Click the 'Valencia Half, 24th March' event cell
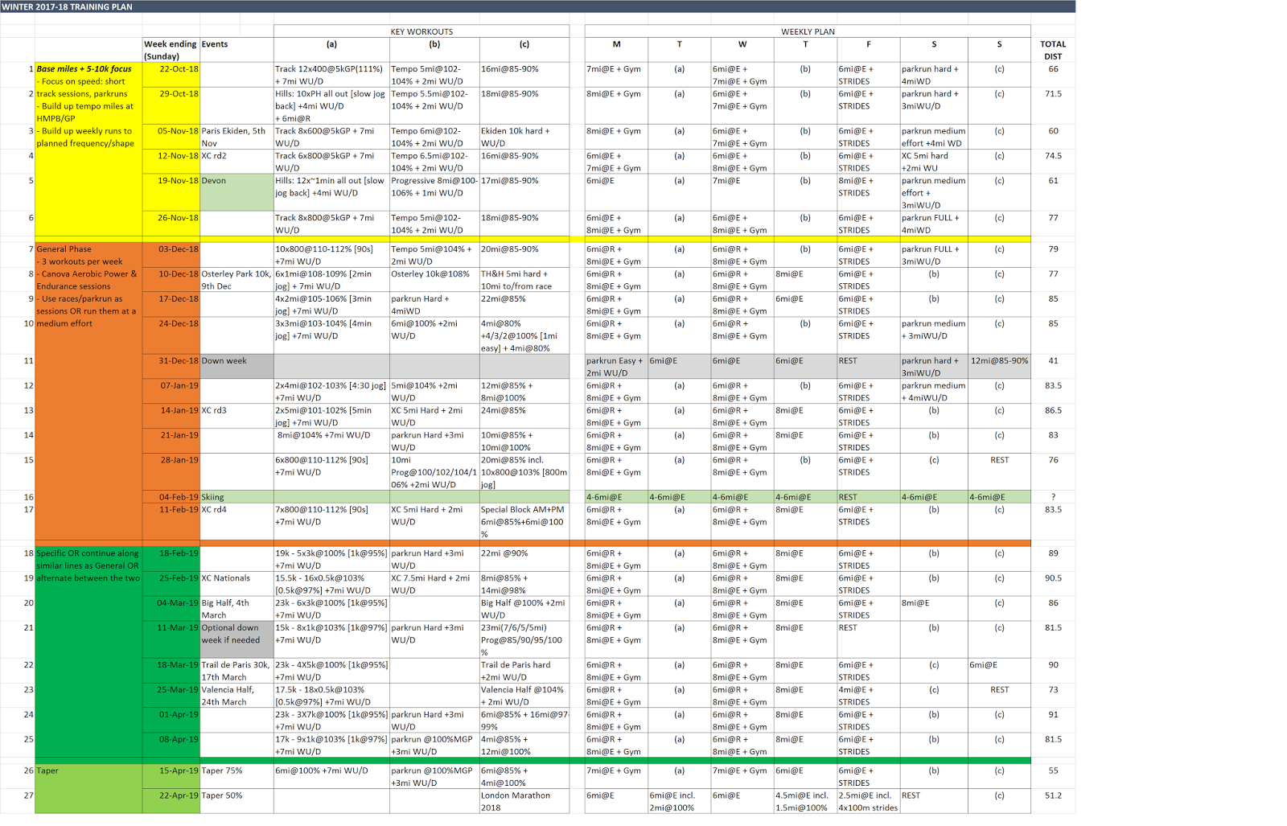 point(236,696)
